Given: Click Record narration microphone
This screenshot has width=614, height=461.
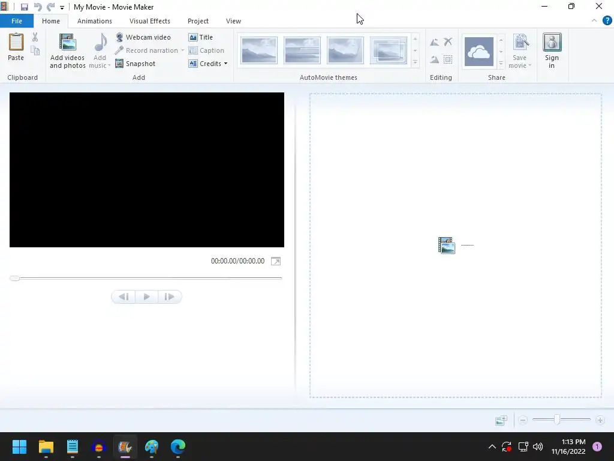Looking at the screenshot, I should click(147, 50).
